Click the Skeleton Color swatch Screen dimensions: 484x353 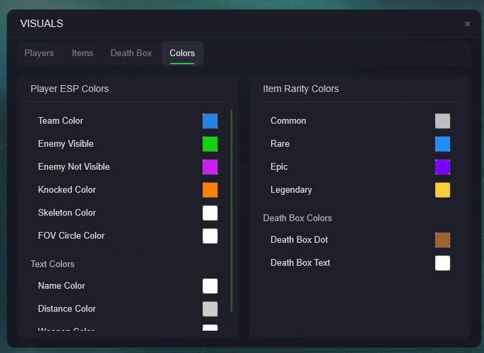point(210,213)
